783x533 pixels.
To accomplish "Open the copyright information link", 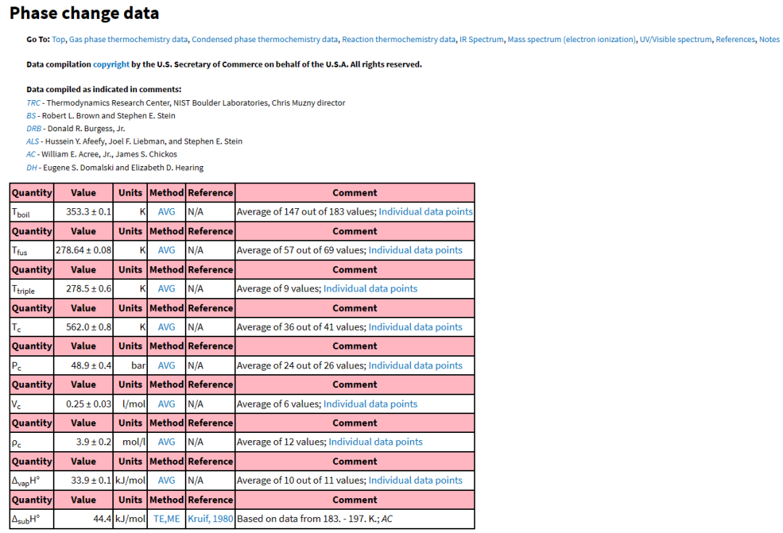I will pyautogui.click(x=111, y=64).
